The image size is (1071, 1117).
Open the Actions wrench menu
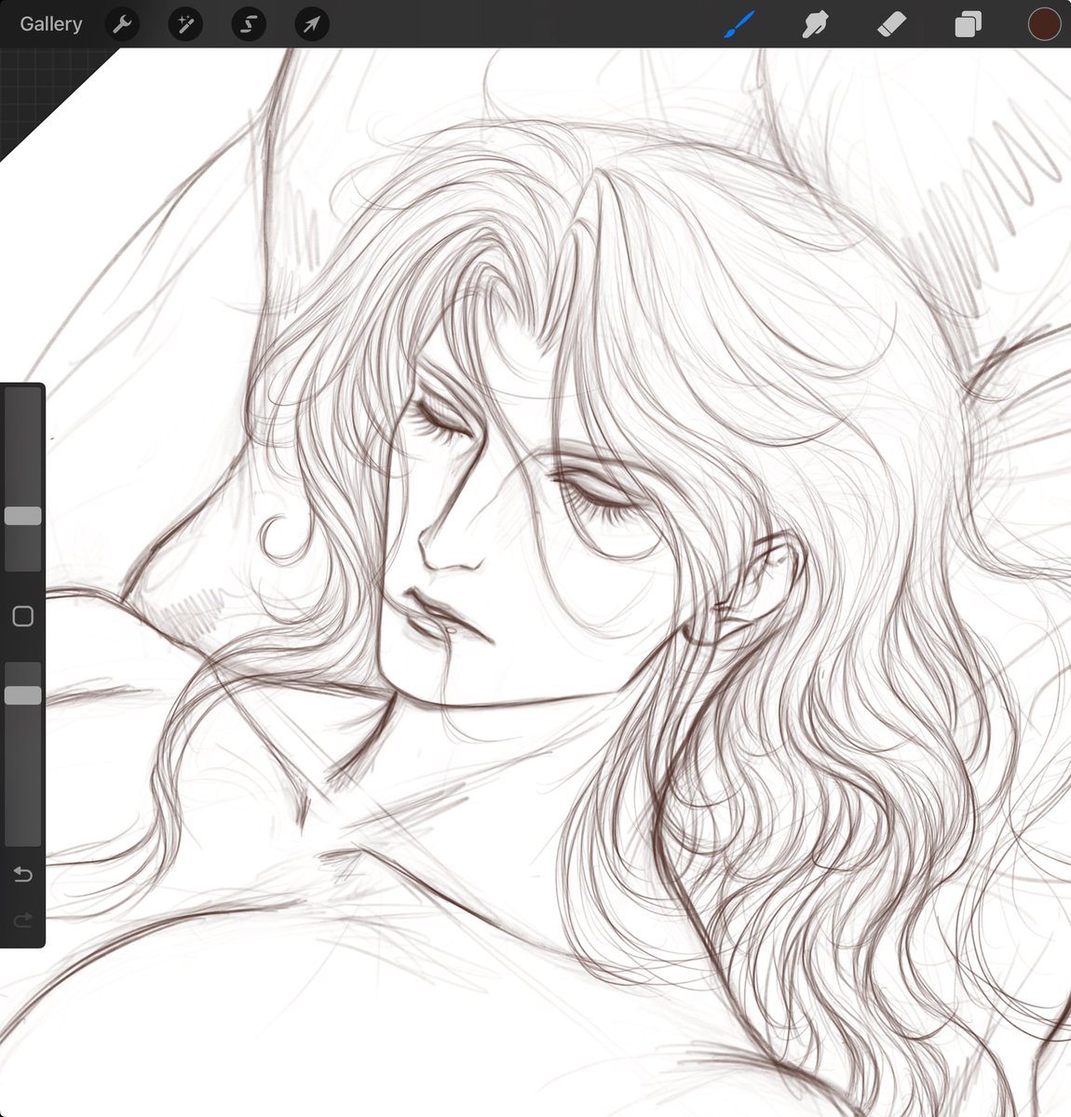point(121,24)
